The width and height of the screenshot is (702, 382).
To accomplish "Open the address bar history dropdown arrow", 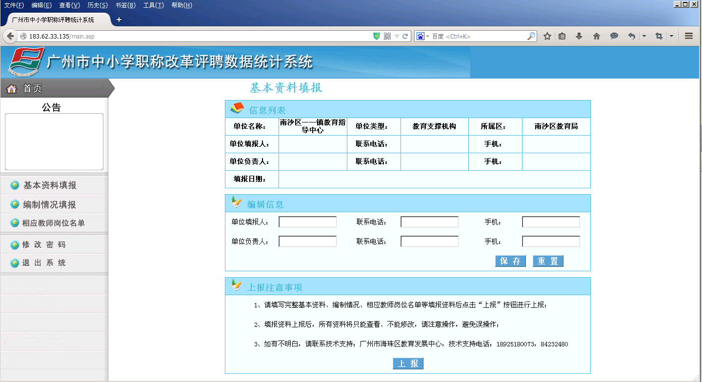I will [397, 36].
